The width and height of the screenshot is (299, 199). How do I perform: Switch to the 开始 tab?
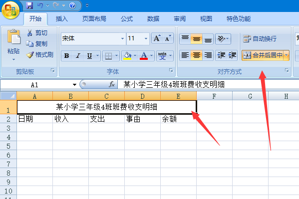coord(35,19)
